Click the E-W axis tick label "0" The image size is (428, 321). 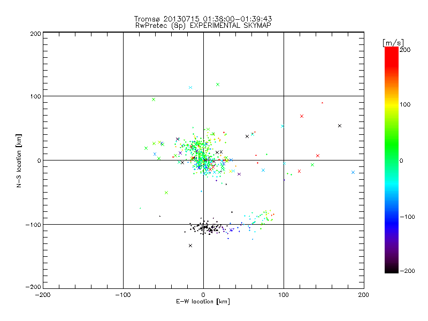click(x=203, y=295)
